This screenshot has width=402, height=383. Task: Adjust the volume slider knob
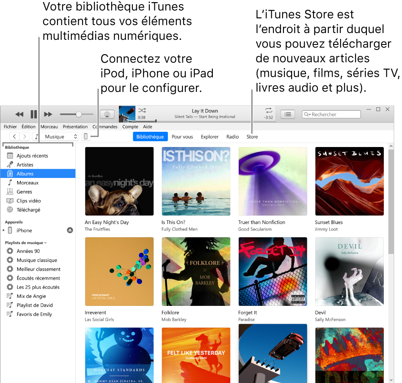coord(79,114)
